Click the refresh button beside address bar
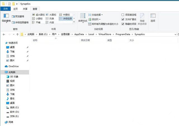Viewport: 179px width, 126px height. [x=178, y=34]
